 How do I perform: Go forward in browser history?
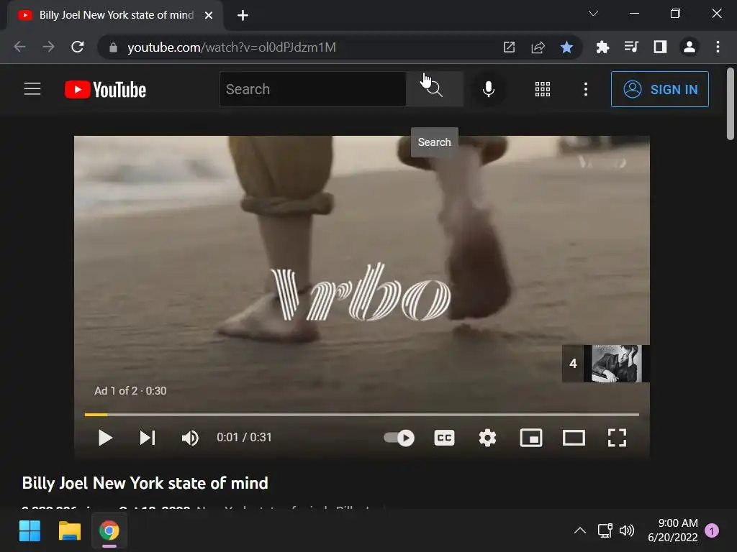pos(48,47)
